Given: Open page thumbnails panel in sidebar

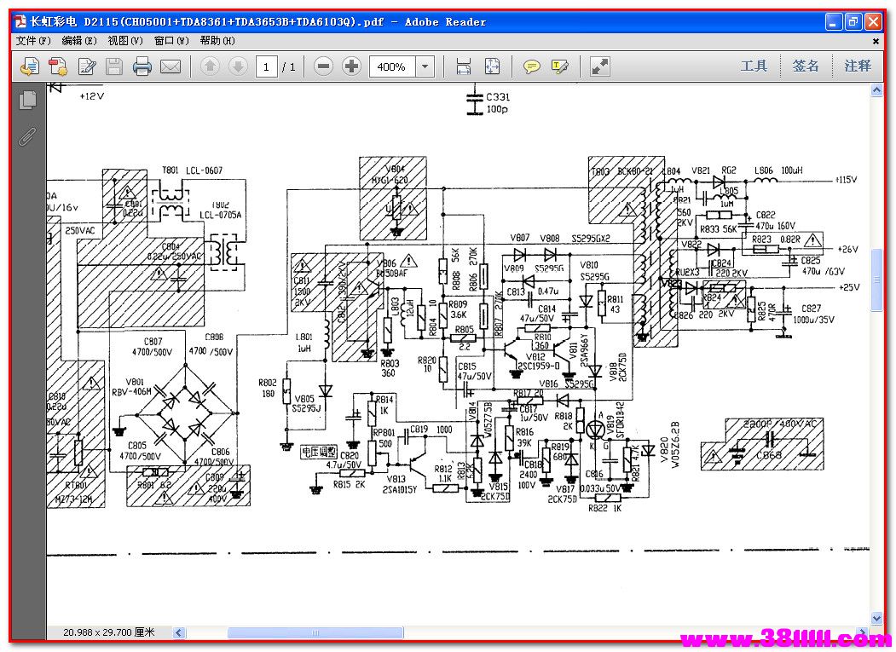Looking at the screenshot, I should pos(27,101).
